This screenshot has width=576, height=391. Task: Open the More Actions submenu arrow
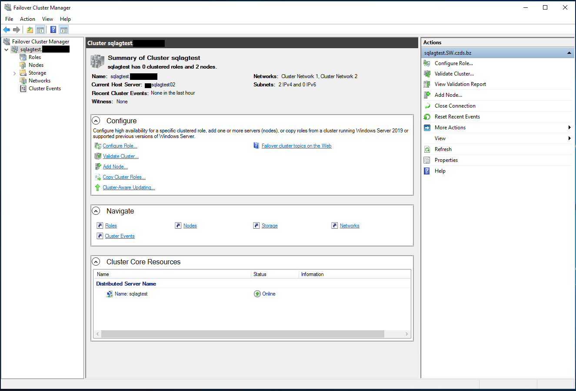569,128
